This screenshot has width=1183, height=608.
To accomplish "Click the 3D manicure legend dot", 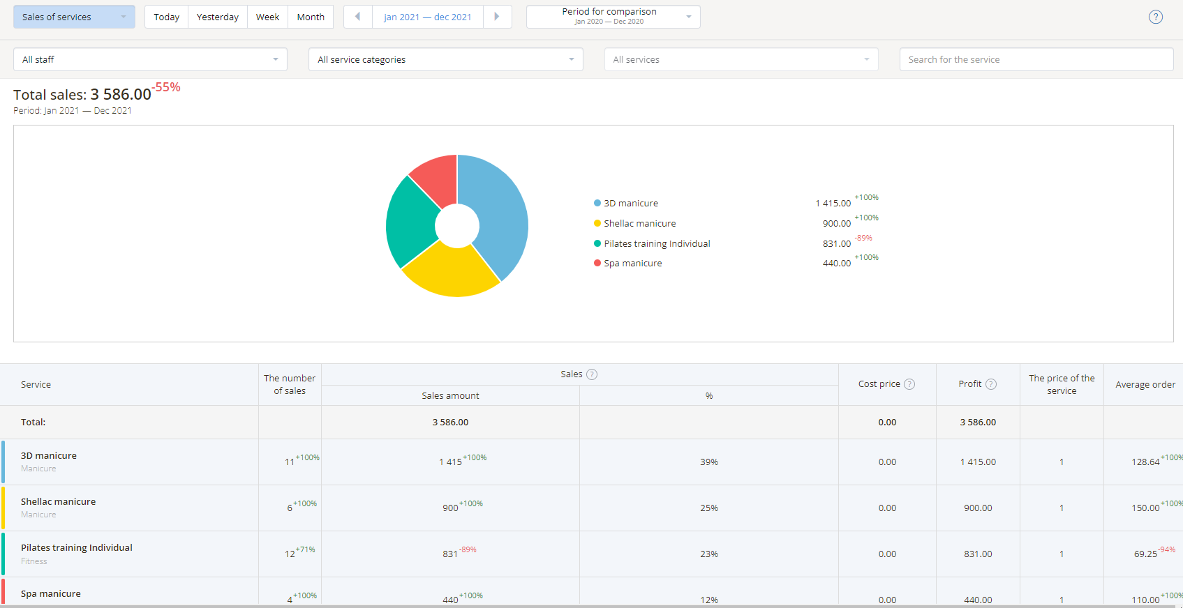I will (x=597, y=203).
